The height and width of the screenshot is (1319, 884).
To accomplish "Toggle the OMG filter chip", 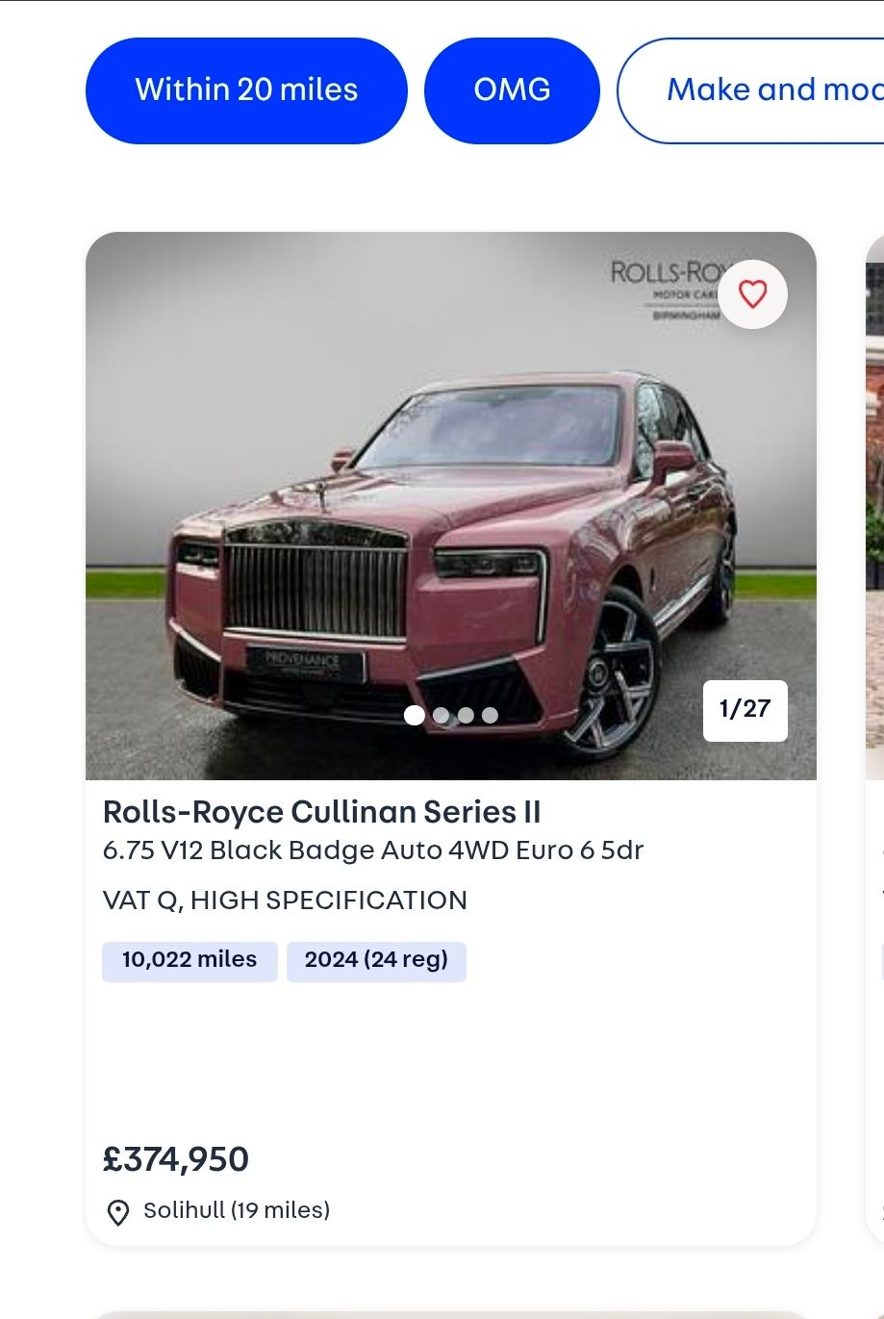I will point(512,90).
